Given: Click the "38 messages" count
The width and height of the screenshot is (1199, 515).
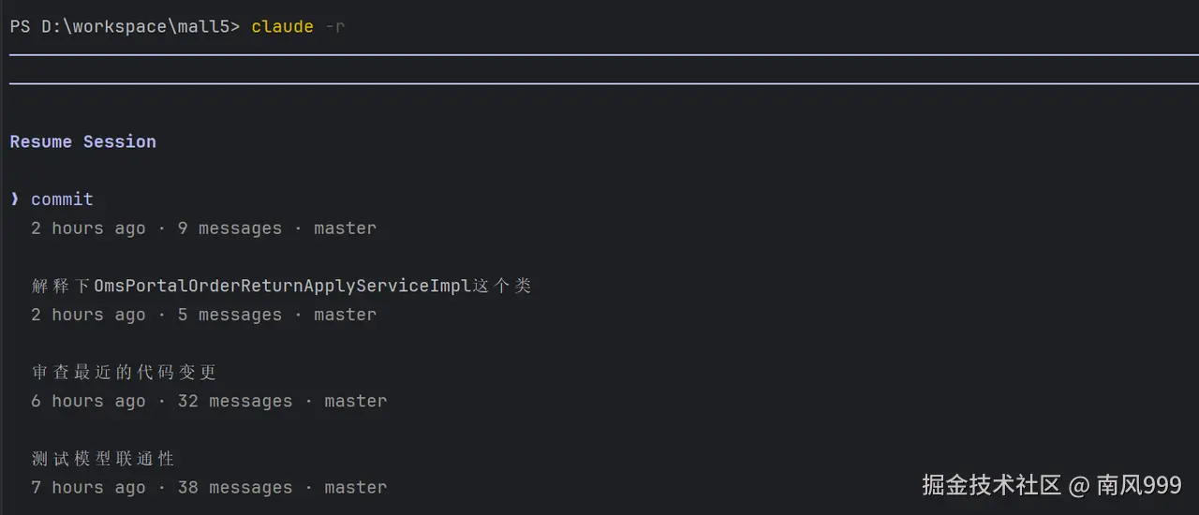Looking at the screenshot, I should [240, 487].
